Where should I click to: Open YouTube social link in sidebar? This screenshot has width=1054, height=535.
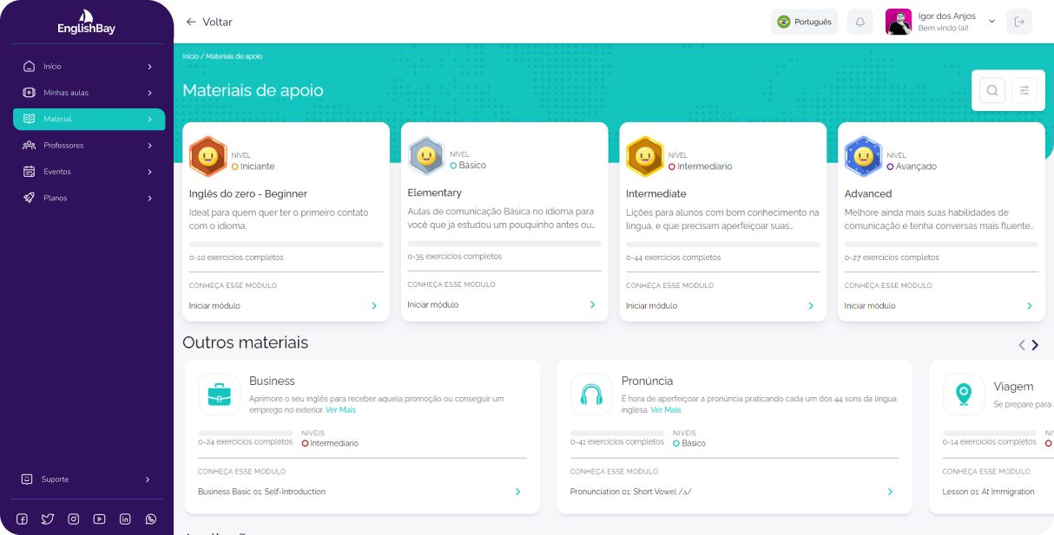pyautogui.click(x=99, y=519)
